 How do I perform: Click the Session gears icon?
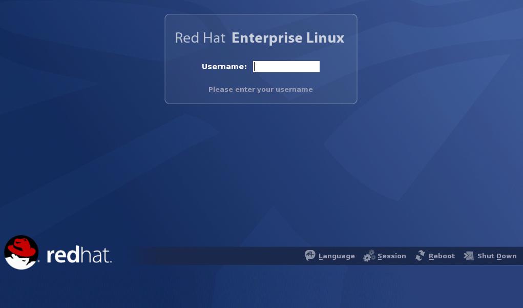tap(369, 256)
